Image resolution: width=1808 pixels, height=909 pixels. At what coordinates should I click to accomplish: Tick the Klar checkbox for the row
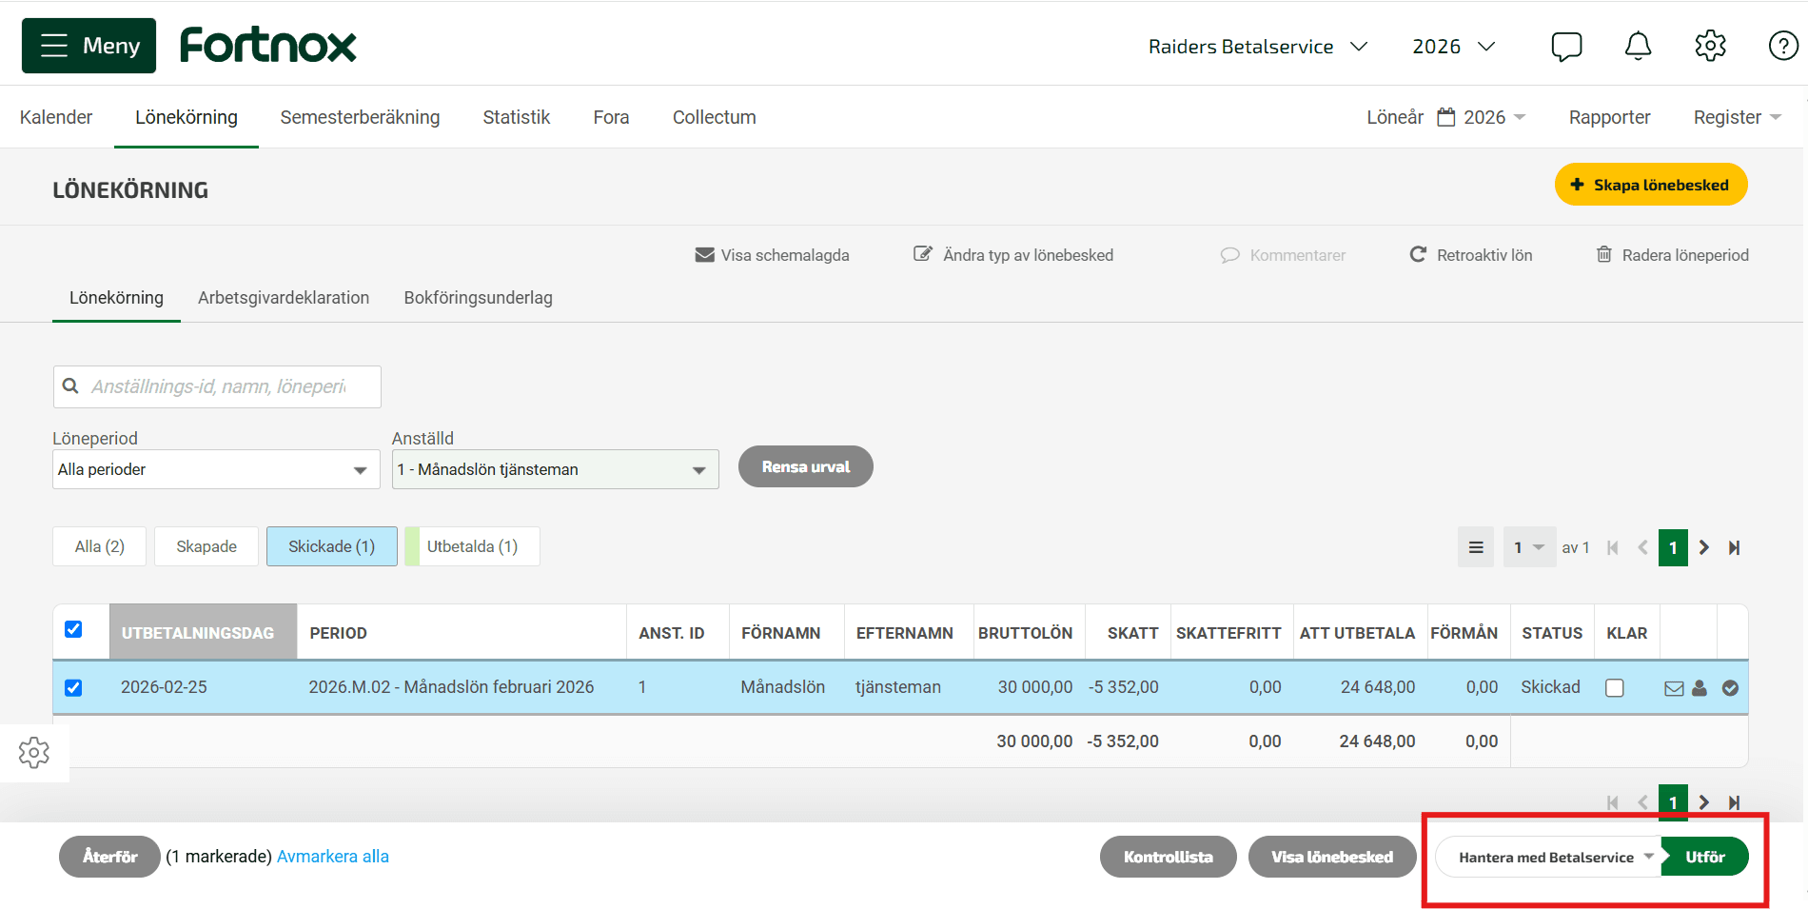tap(1615, 687)
